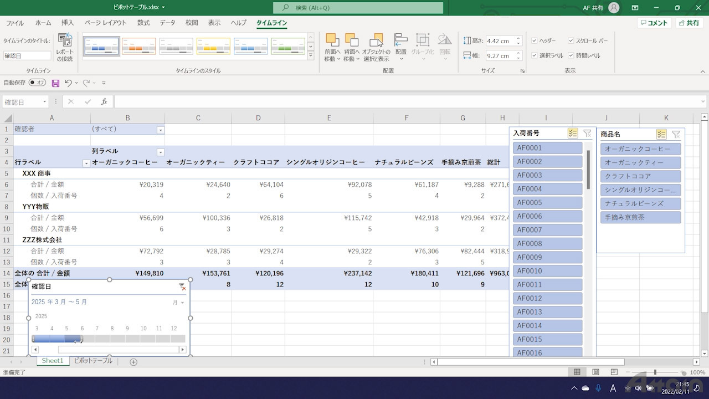Clear filter on 商品名 slicer
Viewport: 709px width, 399px height.
676,134
